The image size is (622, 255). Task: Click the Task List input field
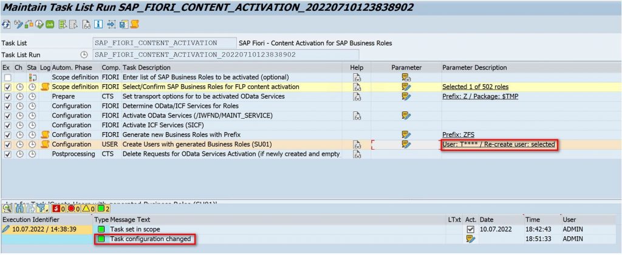[x=164, y=43]
